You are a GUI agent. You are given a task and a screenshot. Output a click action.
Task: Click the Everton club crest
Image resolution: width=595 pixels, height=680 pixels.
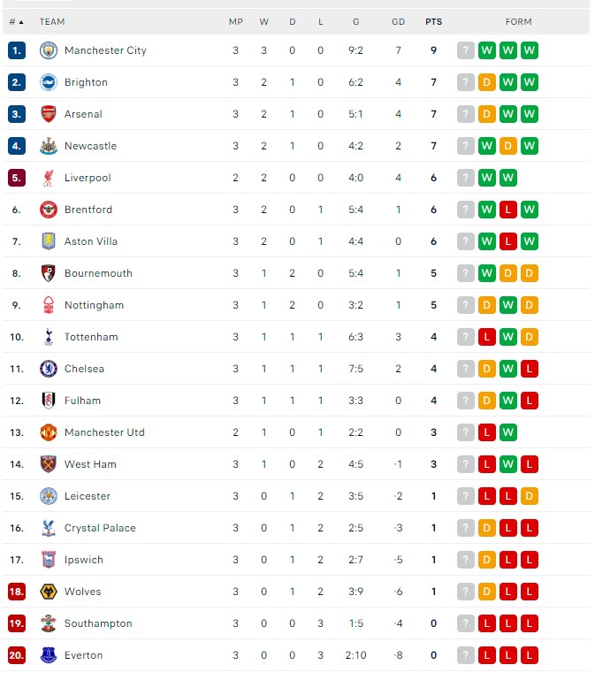pyautogui.click(x=48, y=655)
